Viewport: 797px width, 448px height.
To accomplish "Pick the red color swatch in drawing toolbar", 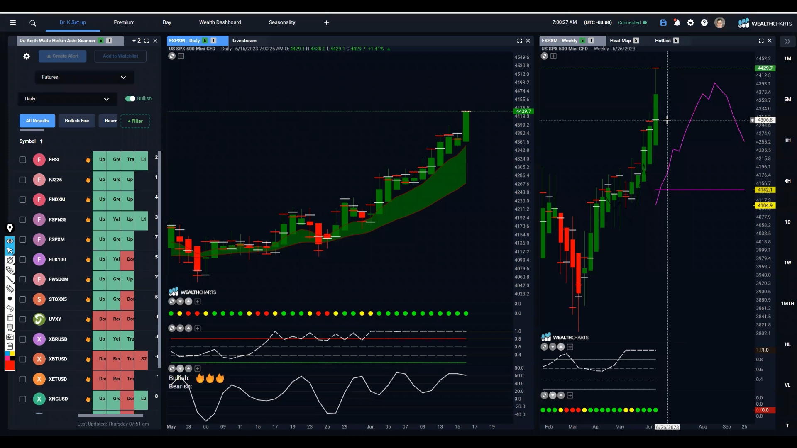I will pos(10,365).
